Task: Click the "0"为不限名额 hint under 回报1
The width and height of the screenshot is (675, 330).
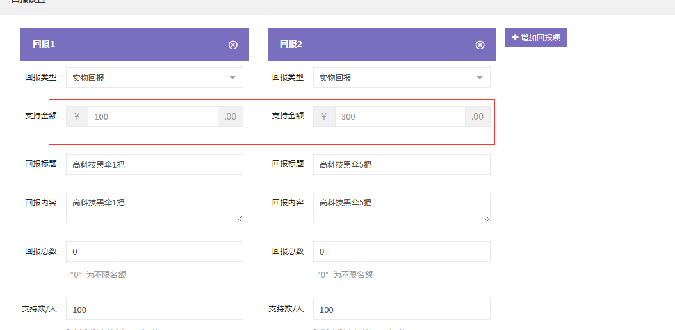Action: pyautogui.click(x=98, y=275)
